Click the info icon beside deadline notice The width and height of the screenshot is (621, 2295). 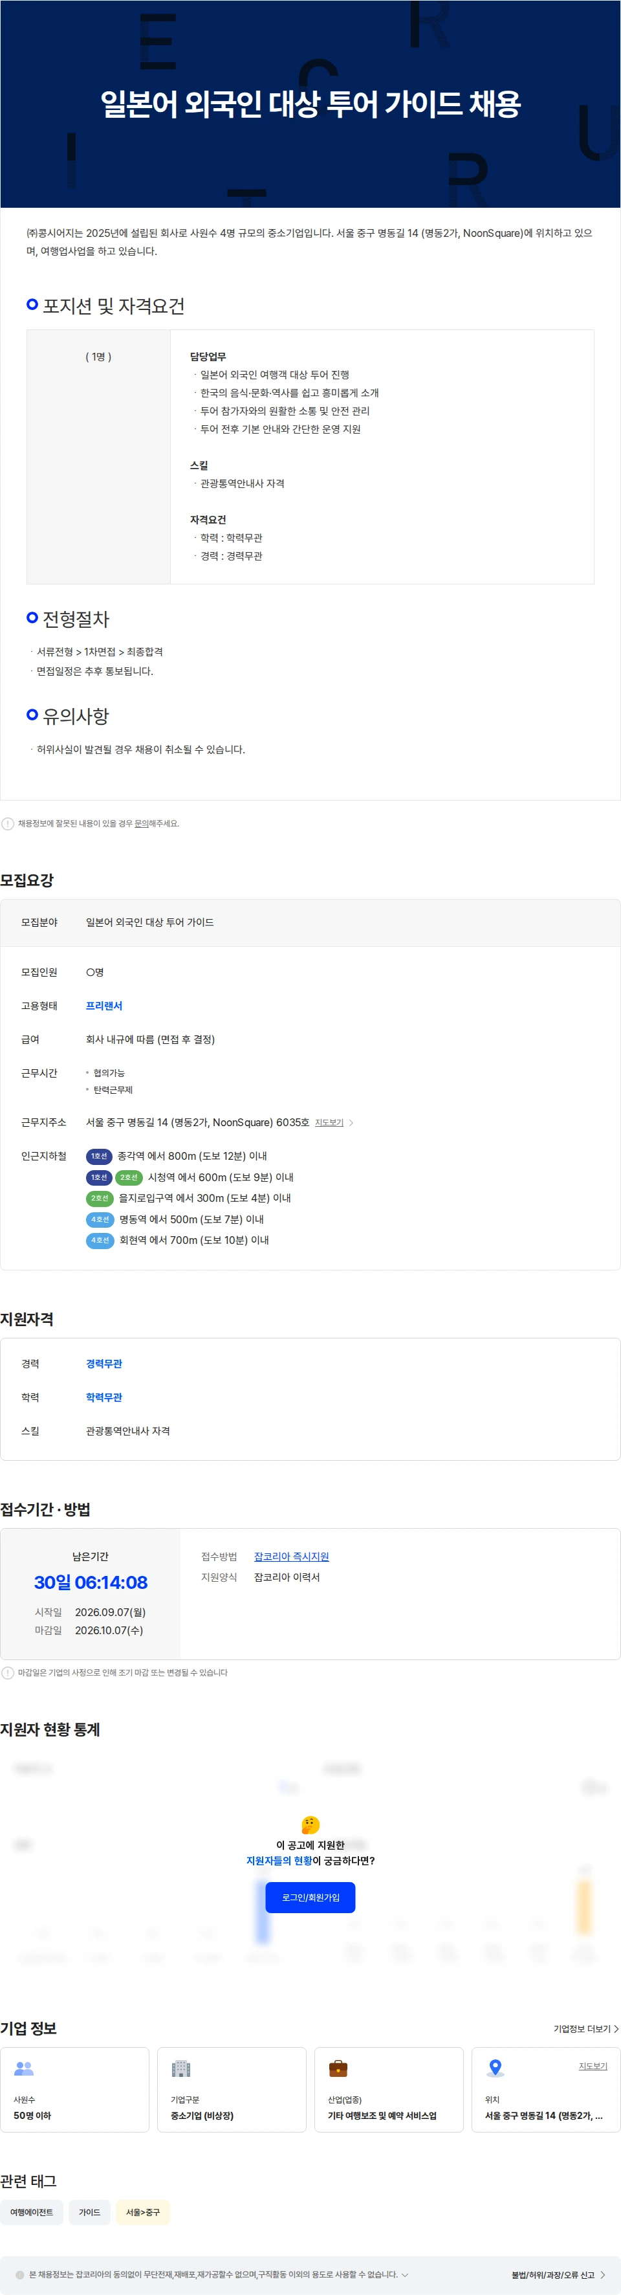8,1672
